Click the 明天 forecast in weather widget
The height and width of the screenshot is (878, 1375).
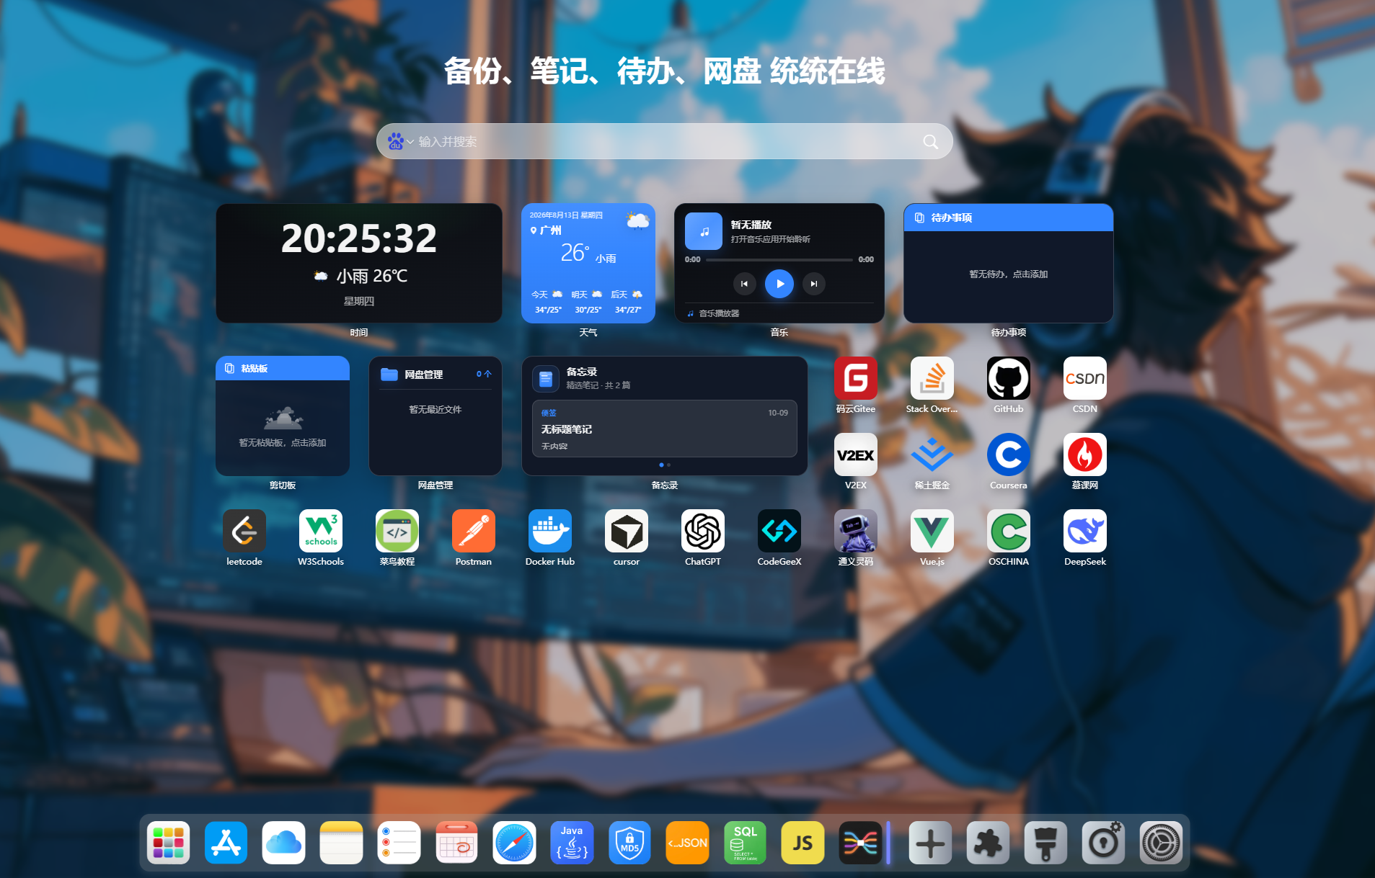click(x=588, y=302)
